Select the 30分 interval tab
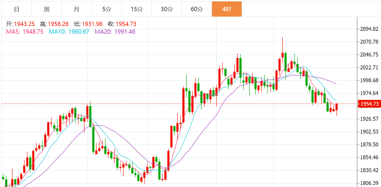This screenshot has height=187, width=381. point(167,9)
